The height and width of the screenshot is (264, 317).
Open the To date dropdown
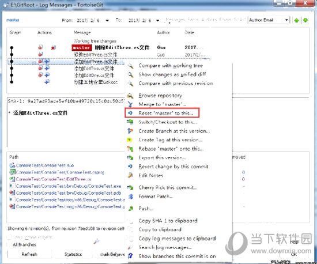coord(157,20)
